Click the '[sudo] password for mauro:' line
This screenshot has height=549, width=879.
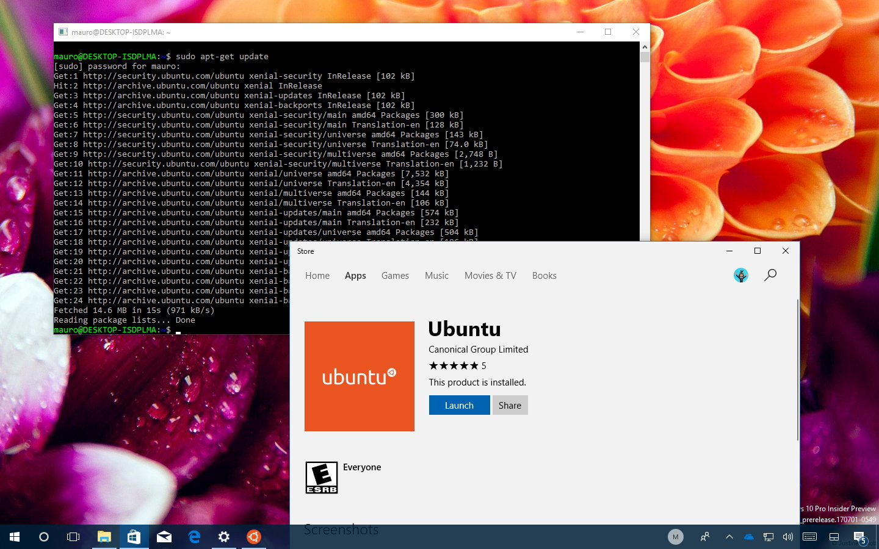[x=117, y=66]
